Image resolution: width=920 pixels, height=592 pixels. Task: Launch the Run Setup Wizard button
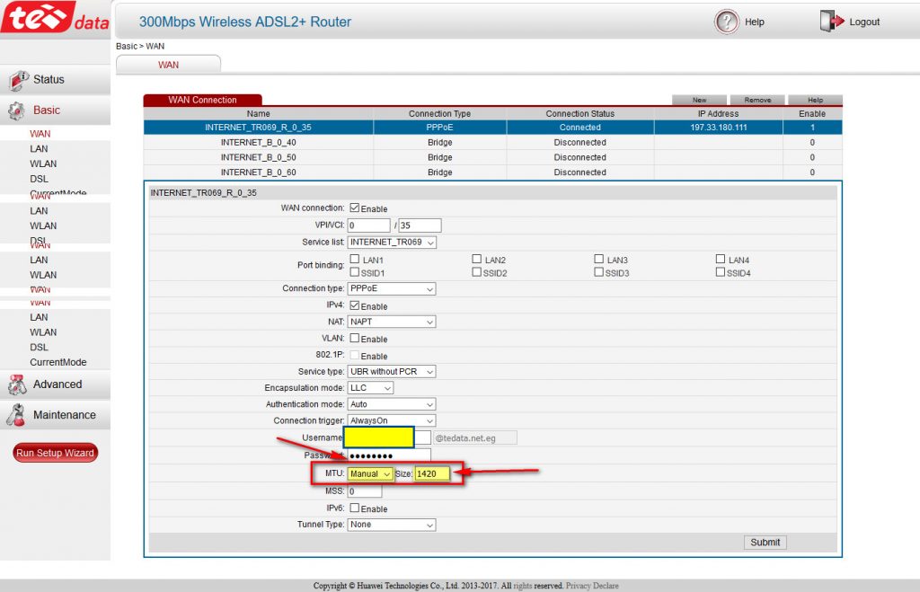[55, 453]
